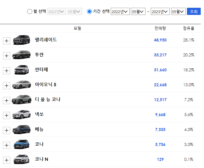The image size is (204, 168).
Task: Expand the 투싼 row with plus icon
Action: (x=7, y=56)
